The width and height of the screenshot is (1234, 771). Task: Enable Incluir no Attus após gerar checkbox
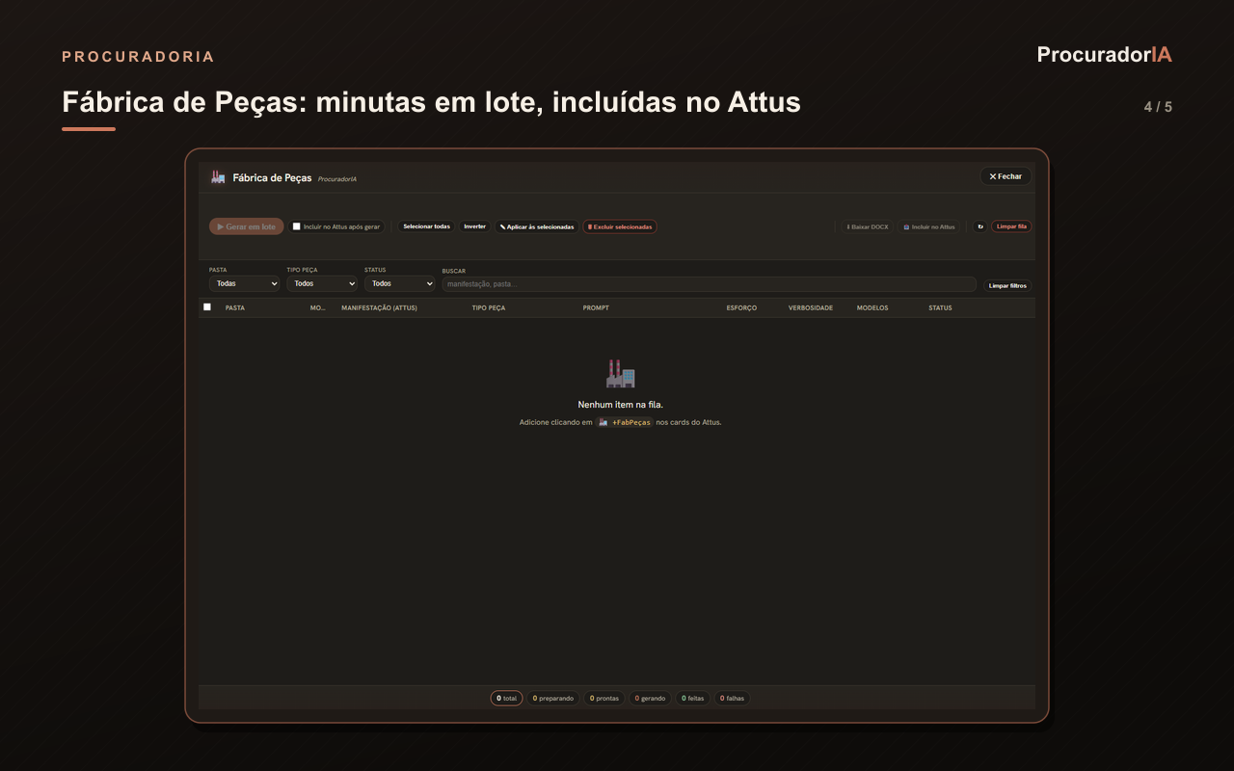[297, 226]
